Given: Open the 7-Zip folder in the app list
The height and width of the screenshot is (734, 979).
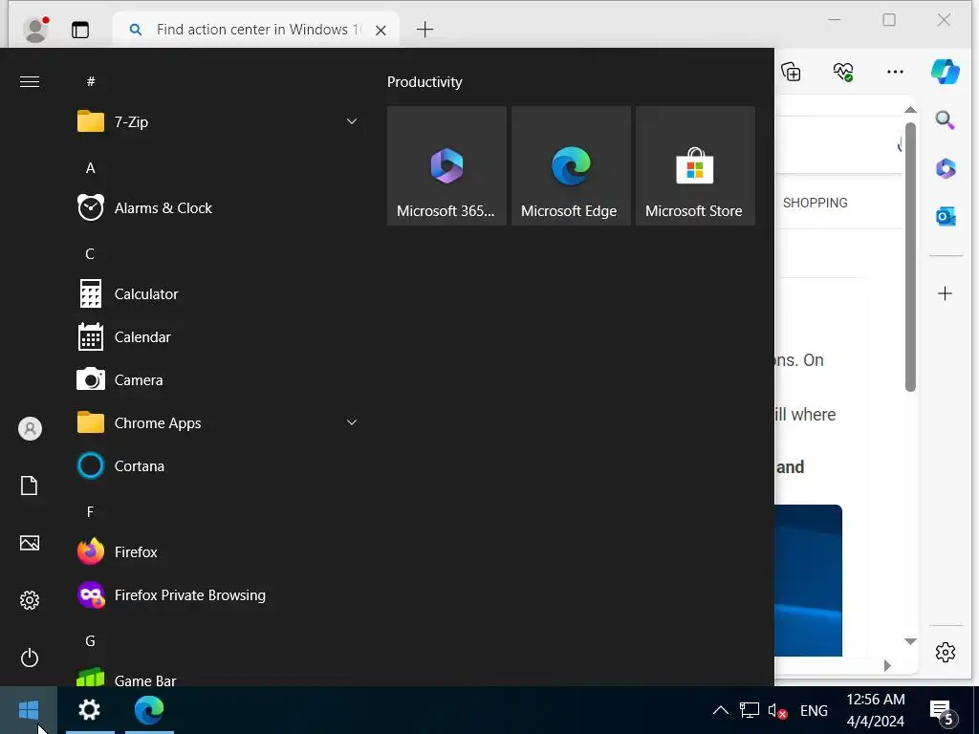Looking at the screenshot, I should [x=219, y=121].
